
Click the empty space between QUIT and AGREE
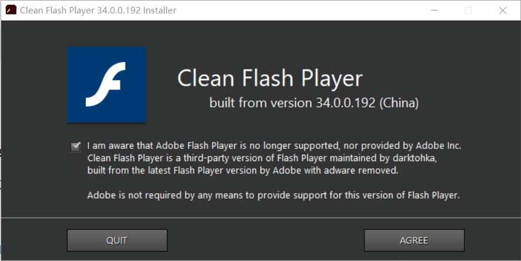(266, 240)
